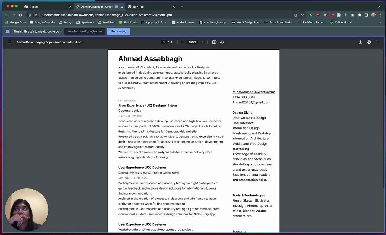Click the Ahmad Assabbagh name heading

click(150, 59)
